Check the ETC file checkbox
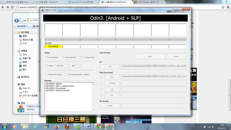The height and width of the screenshot is (130, 231). click(x=101, y=95)
